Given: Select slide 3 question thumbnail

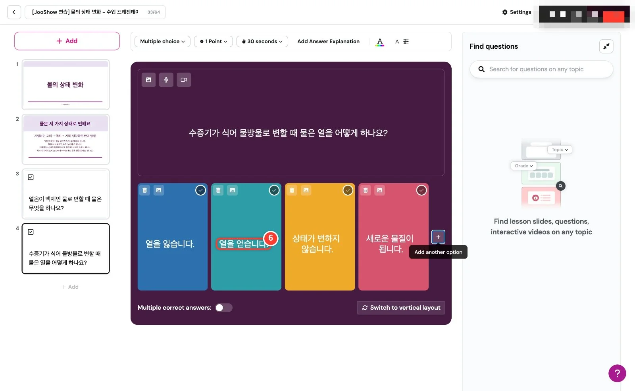Looking at the screenshot, I should click(66, 194).
